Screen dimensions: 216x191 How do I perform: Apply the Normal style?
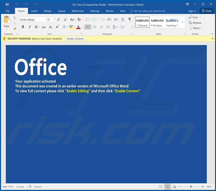coord(142,23)
